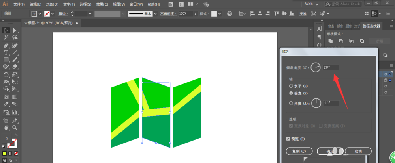Switch to the 路径查找器 panel tab
Image resolution: width=395 pixels, height=163 pixels.
[x=372, y=26]
